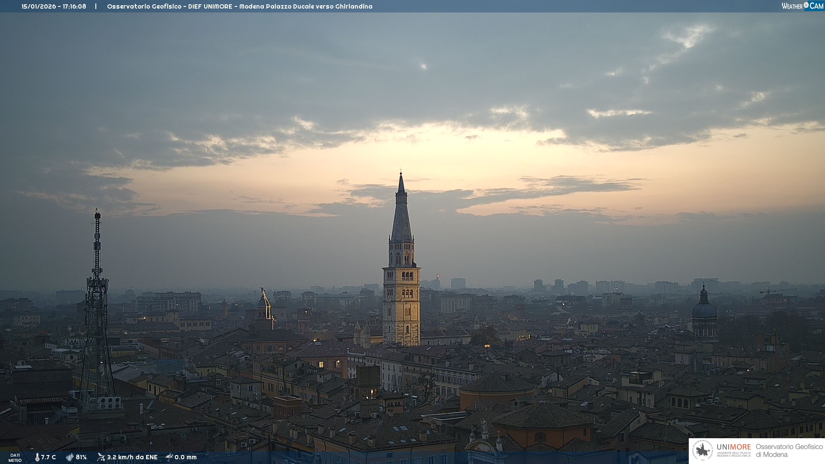This screenshot has height=464, width=825.
Task: Click the 0.0 mm rainfall value
Action: [186, 457]
